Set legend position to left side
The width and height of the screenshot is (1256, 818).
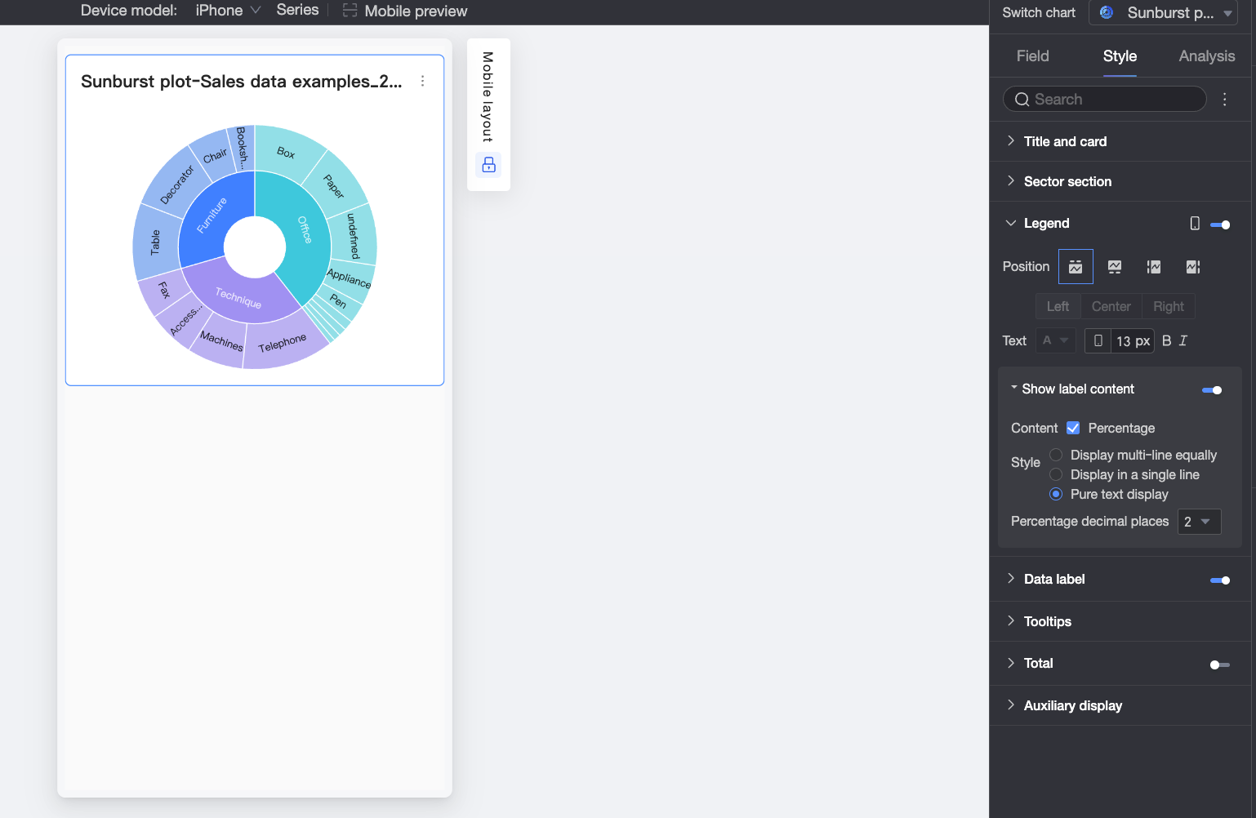1154,267
